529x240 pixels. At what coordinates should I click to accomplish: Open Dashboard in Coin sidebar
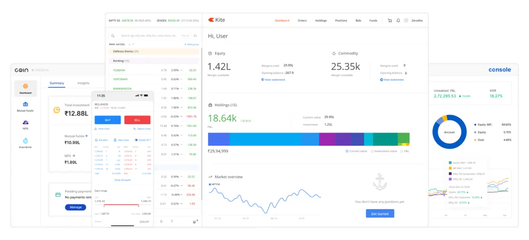pos(25,89)
